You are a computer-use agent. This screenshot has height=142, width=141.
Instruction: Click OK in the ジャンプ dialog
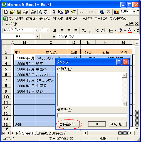click(97, 124)
